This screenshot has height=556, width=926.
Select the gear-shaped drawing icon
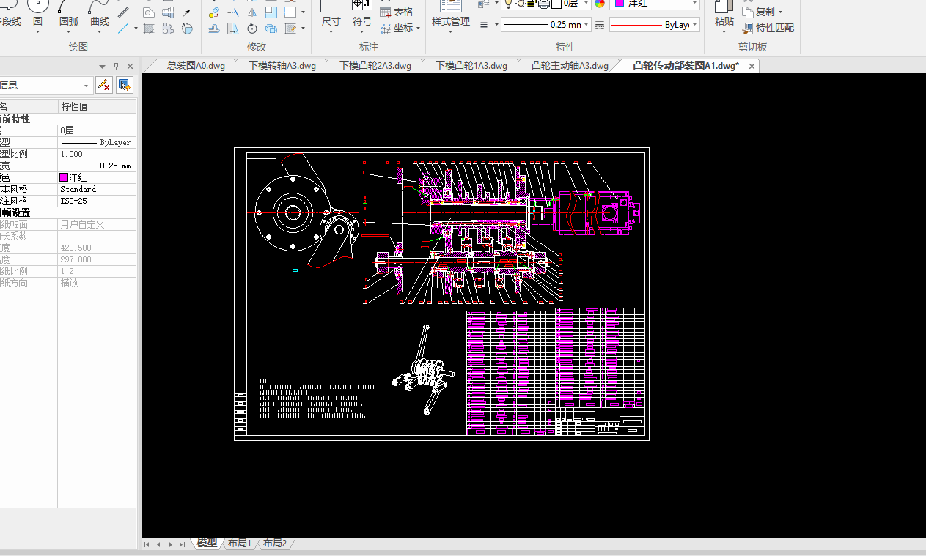168,29
